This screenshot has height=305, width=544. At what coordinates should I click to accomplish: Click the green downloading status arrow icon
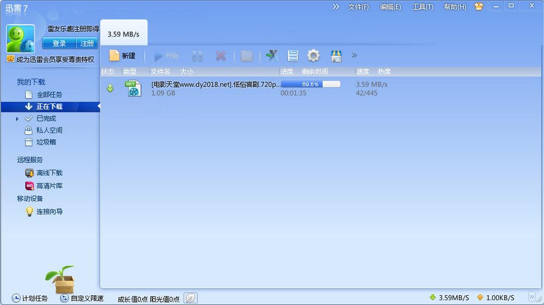tap(110, 88)
